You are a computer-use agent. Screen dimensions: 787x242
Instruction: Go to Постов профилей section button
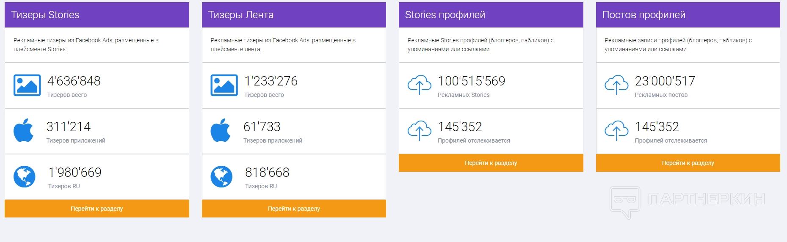688,163
